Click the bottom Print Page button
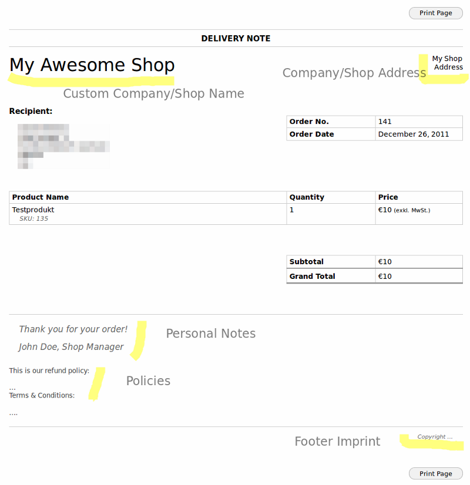This screenshot has width=470, height=485. [436, 474]
